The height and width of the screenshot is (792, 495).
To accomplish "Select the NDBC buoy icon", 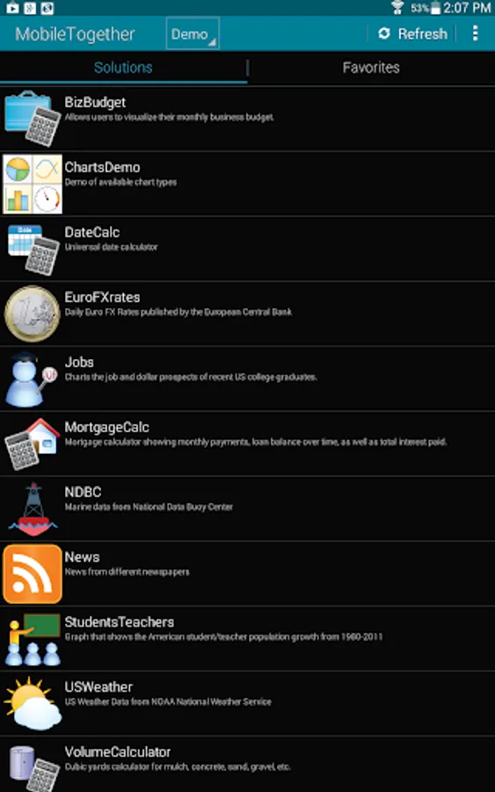I will 33,510.
